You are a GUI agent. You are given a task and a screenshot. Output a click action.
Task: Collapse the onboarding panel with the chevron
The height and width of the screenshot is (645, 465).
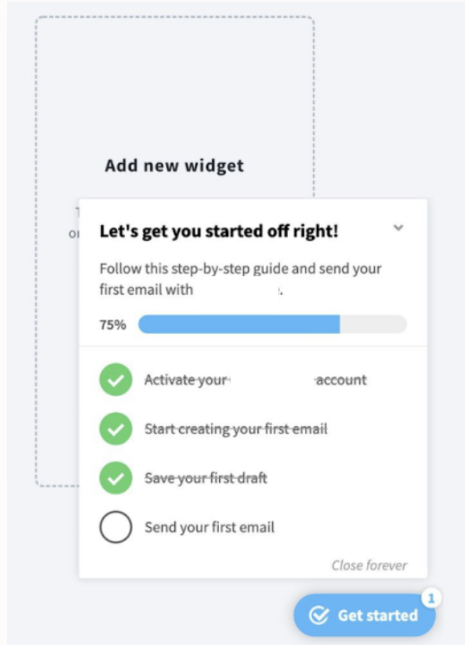398,228
